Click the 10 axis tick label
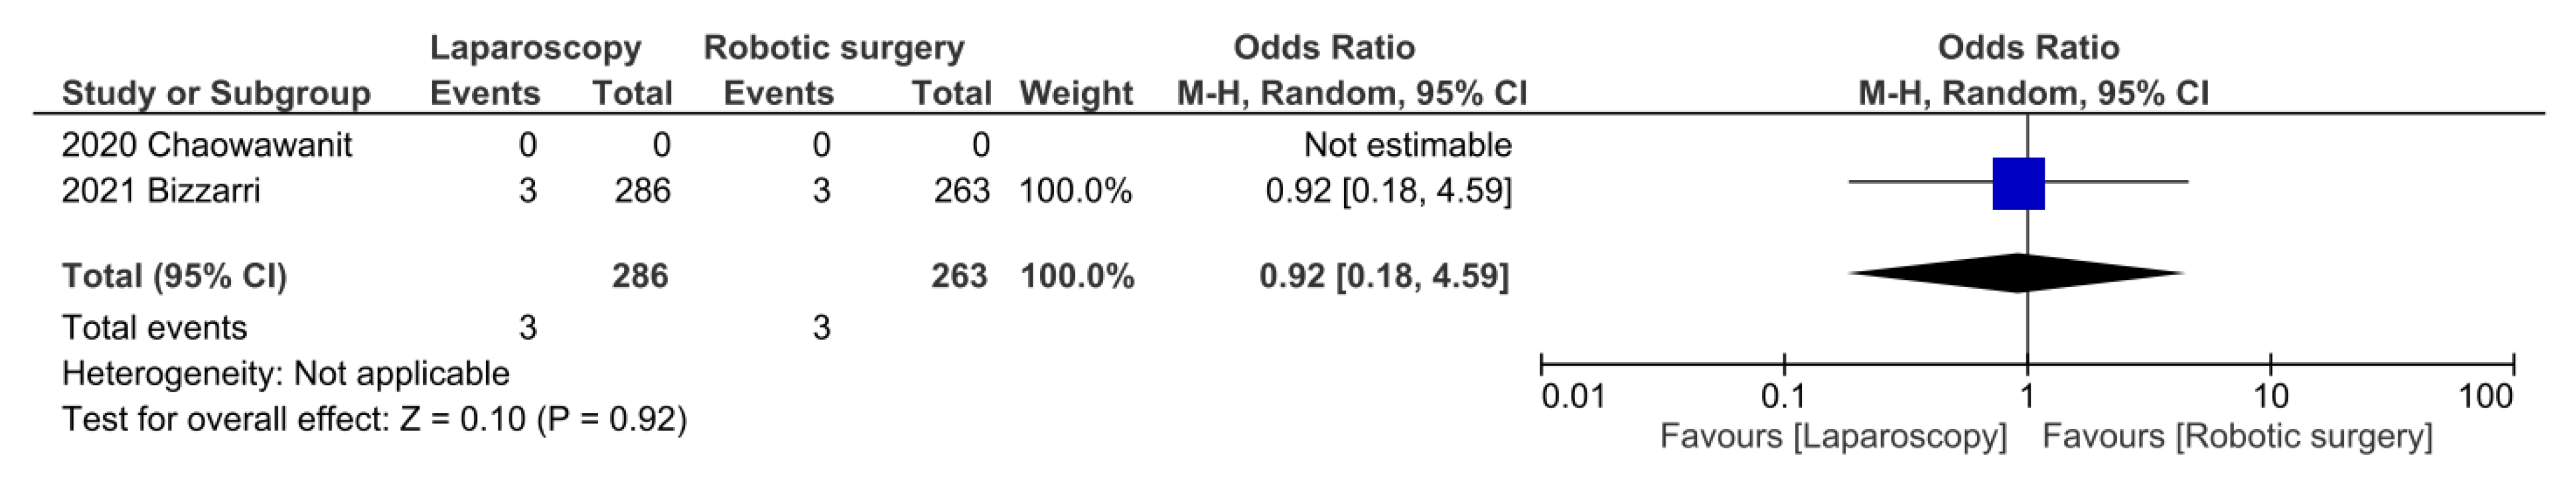The width and height of the screenshot is (2576, 479). tap(2270, 397)
